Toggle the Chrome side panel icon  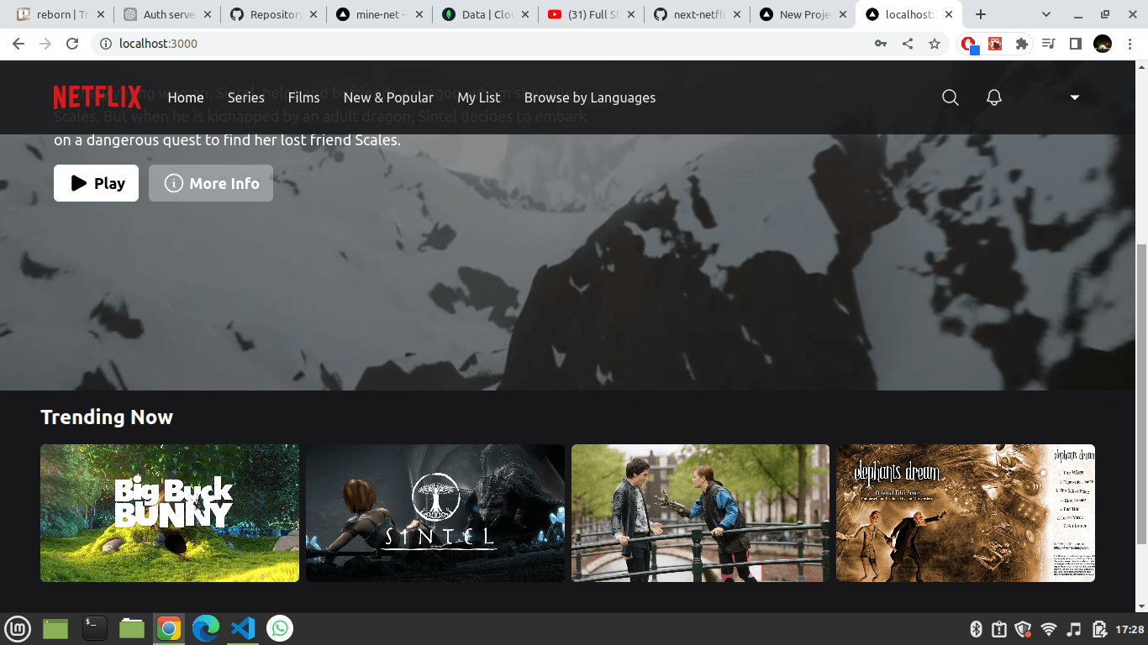[1075, 44]
